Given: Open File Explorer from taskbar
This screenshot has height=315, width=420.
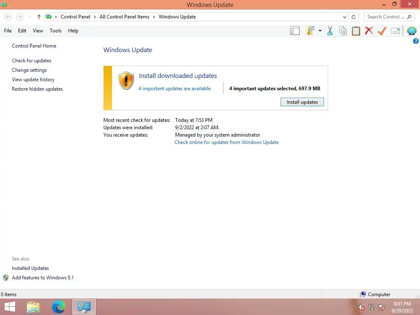Looking at the screenshot, I should [33, 307].
